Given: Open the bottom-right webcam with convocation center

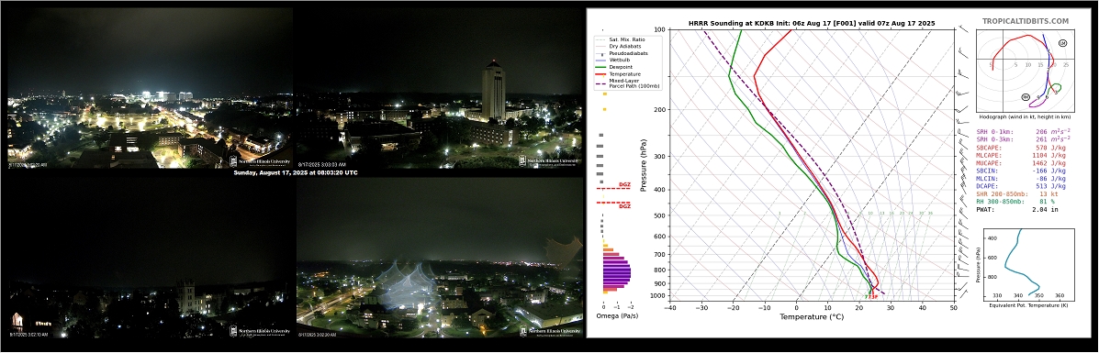Looking at the screenshot, I should pyautogui.click(x=439, y=260).
